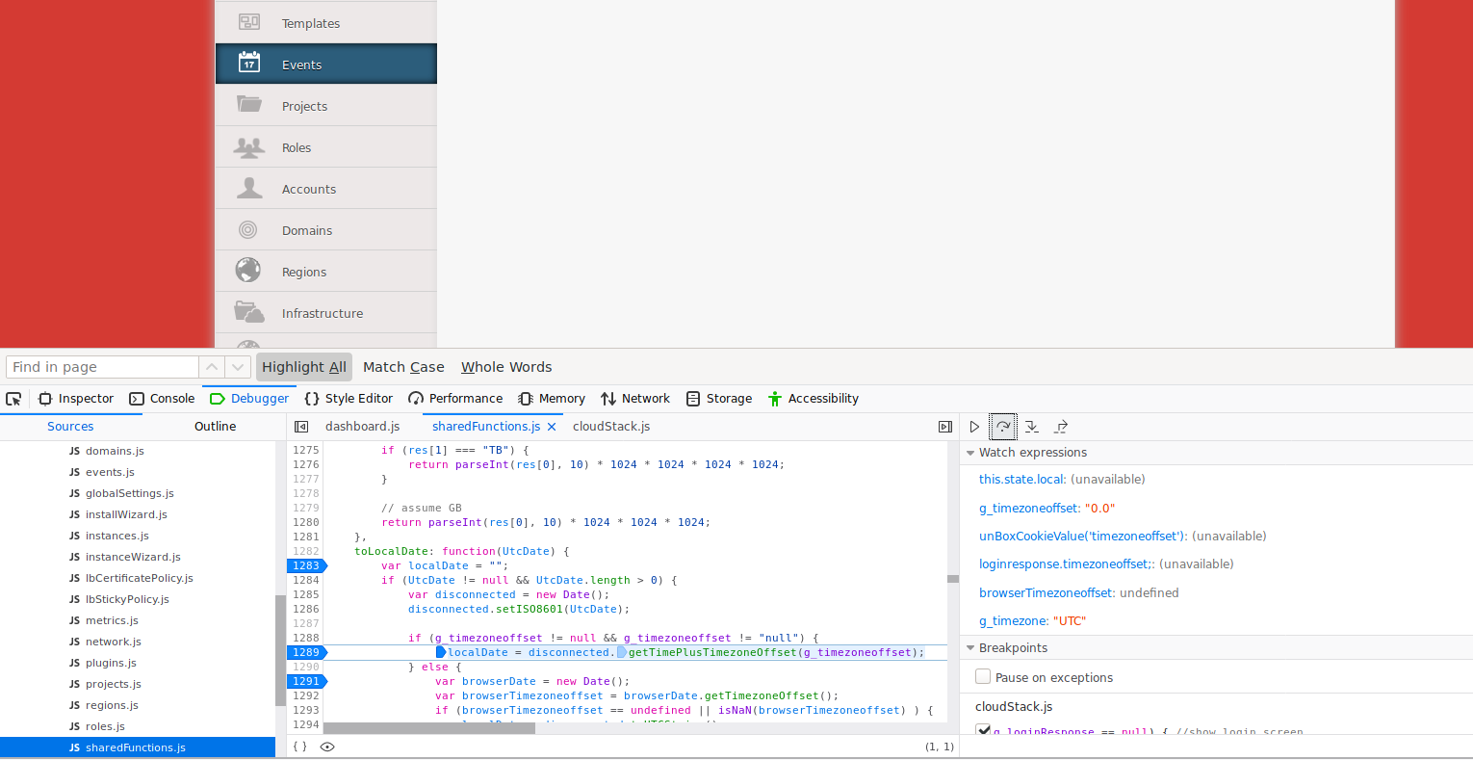This screenshot has height=760, width=1473.
Task: Switch to the Sources tab
Action: coord(70,427)
